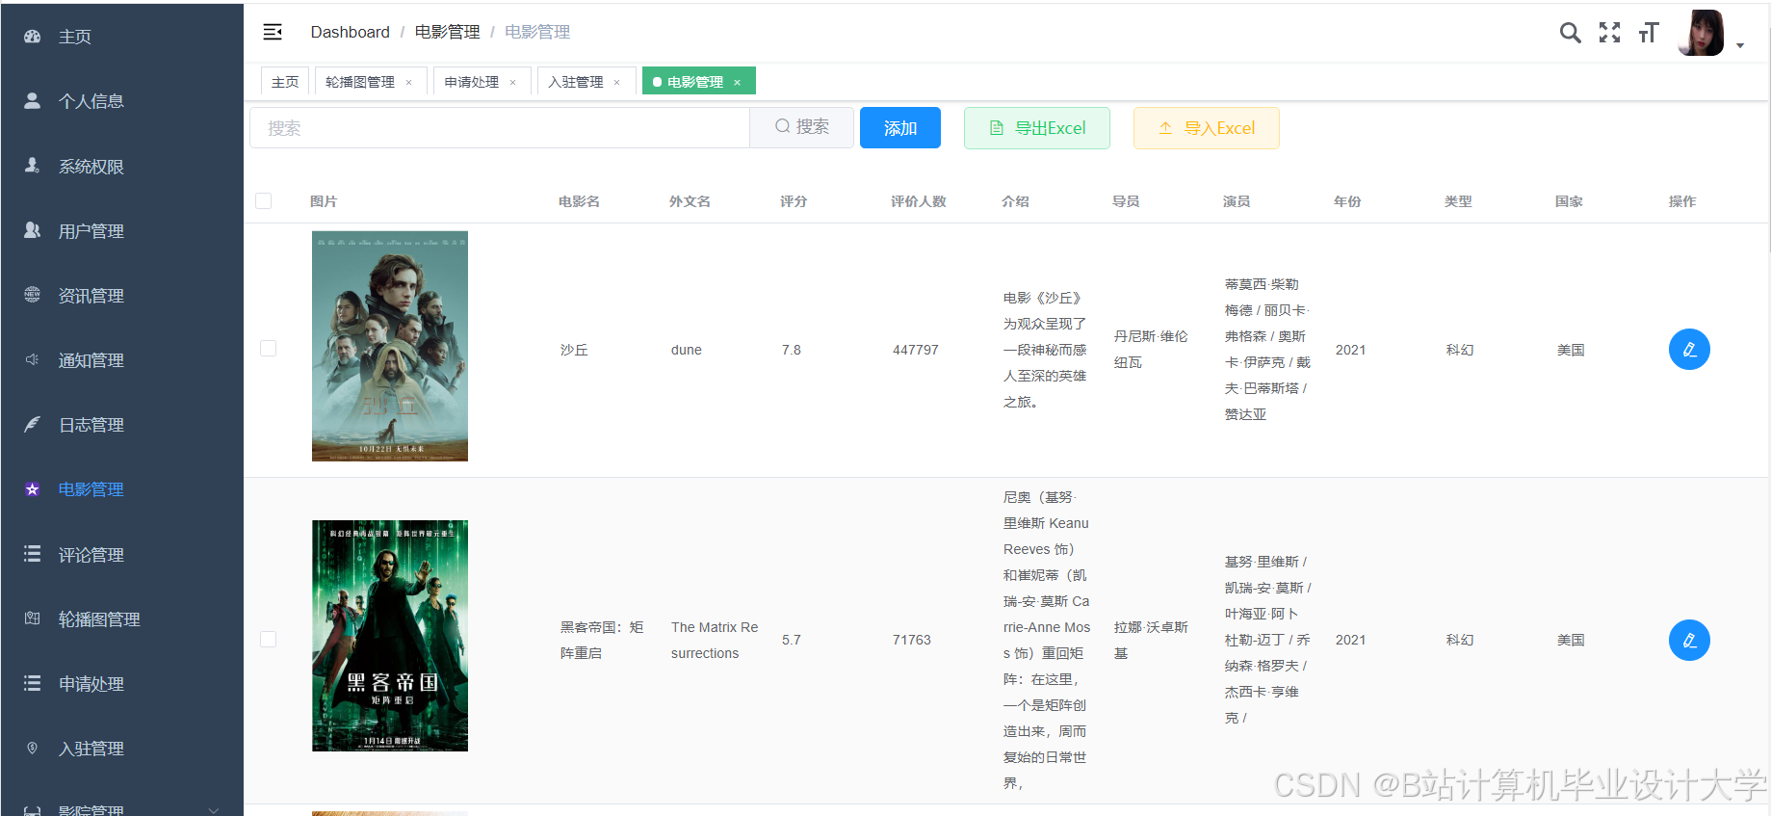Click the home dashboard icon in sidebar
This screenshot has width=1771, height=816.
(32, 37)
